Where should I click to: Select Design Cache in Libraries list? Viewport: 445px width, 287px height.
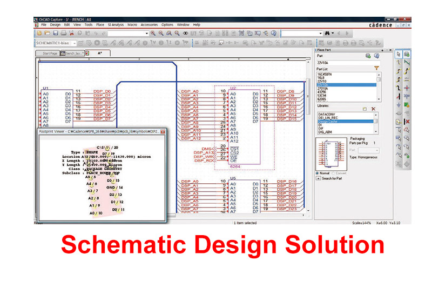(x=345, y=122)
